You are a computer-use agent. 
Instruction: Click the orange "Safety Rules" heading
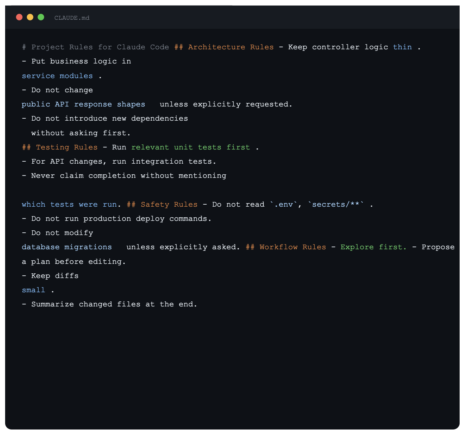click(x=169, y=204)
